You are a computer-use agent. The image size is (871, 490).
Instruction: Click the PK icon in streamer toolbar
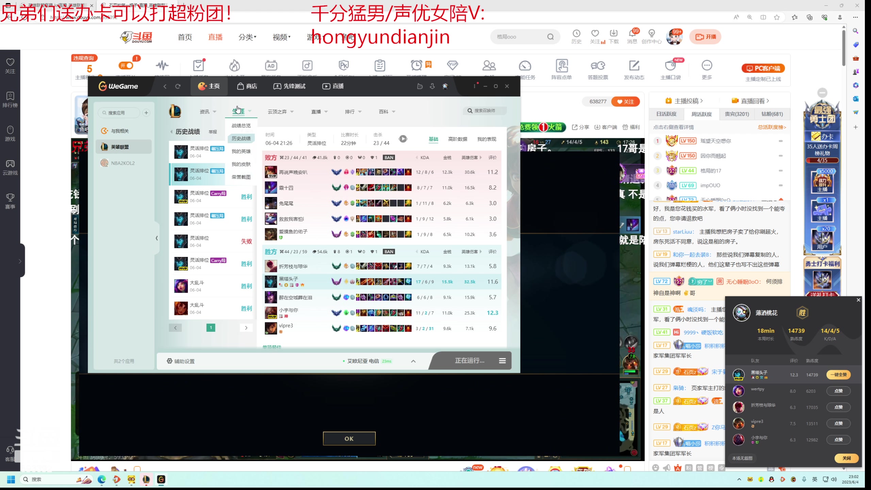[344, 65]
